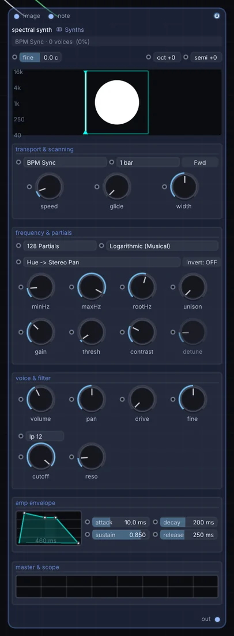Click the width knob
Image resolution: width=234 pixels, height=636 pixels.
[184, 187]
